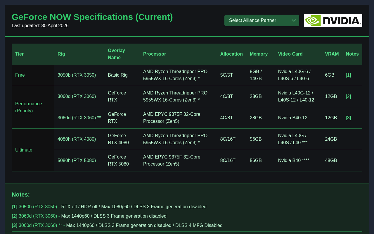374x234 pixels.
Task: Click the dropdown chevron arrow icon
Action: (x=294, y=20)
